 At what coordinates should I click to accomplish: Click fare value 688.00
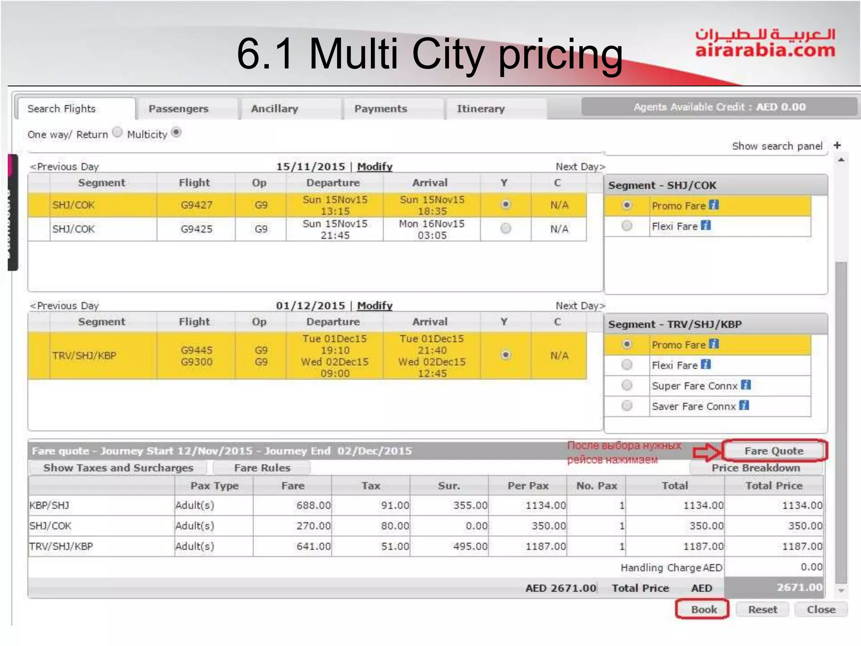314,505
